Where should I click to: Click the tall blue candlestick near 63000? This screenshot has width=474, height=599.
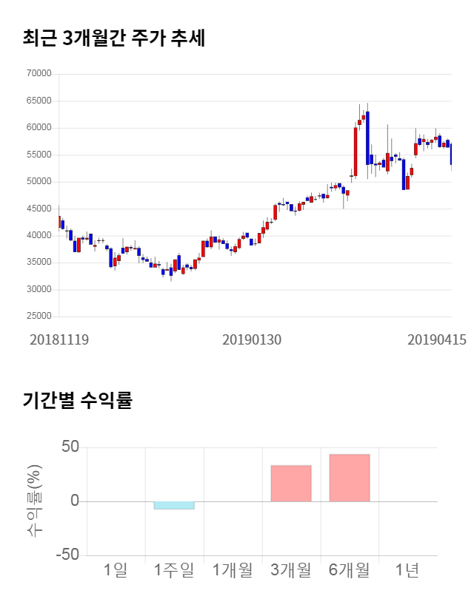tap(367, 138)
